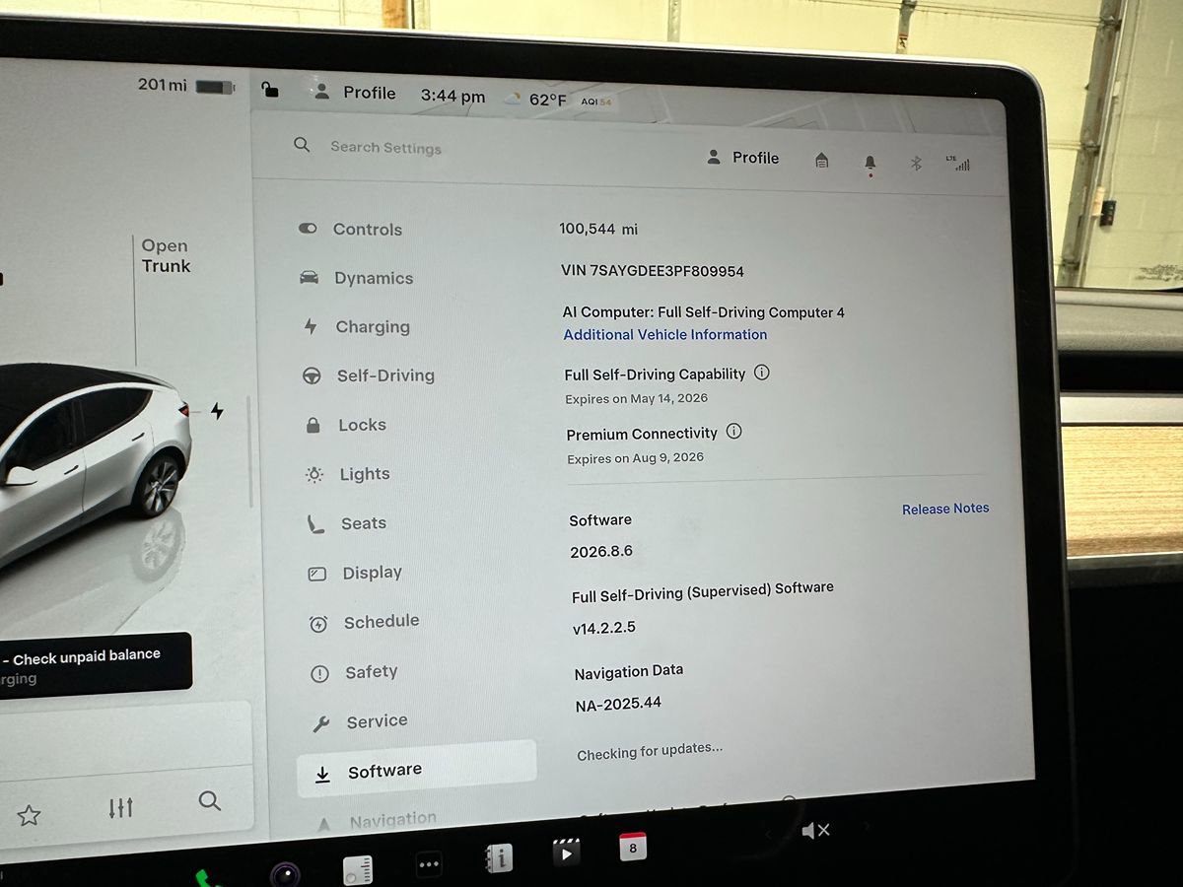The image size is (1183, 887).
Task: Tap the steering wheel icon beside Self-Driving
Action: pyautogui.click(x=312, y=375)
